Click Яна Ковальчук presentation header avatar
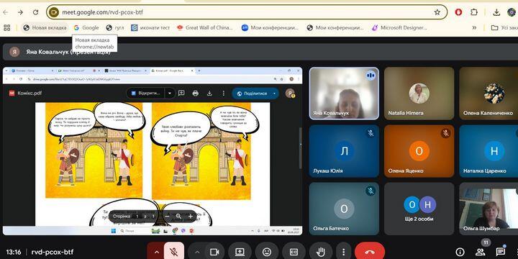The height and width of the screenshot is (259, 518). pos(14,52)
